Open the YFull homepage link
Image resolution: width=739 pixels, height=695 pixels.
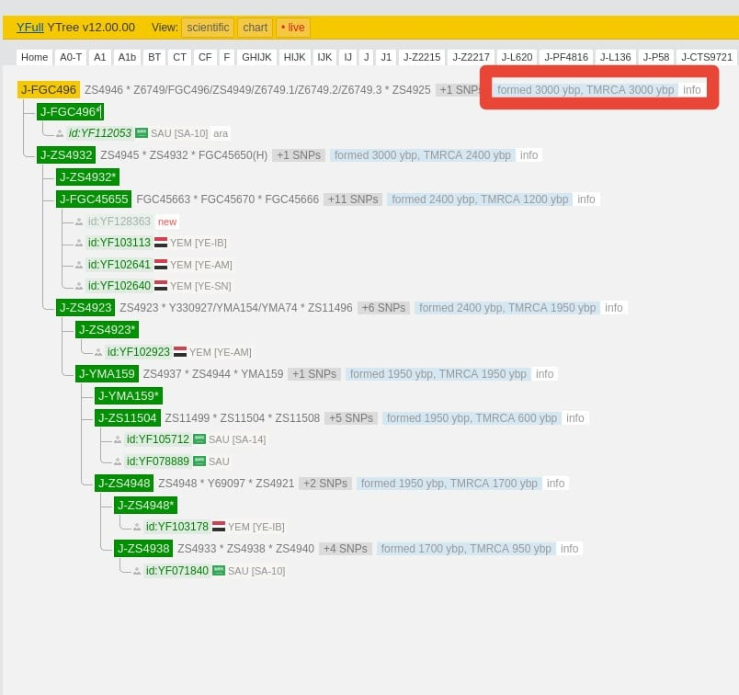click(x=30, y=28)
